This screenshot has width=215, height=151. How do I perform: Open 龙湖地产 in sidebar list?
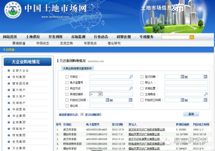19,103
